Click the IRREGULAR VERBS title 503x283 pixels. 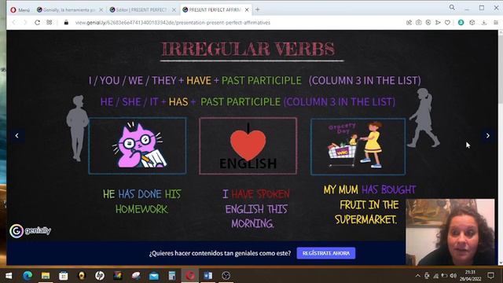point(248,49)
